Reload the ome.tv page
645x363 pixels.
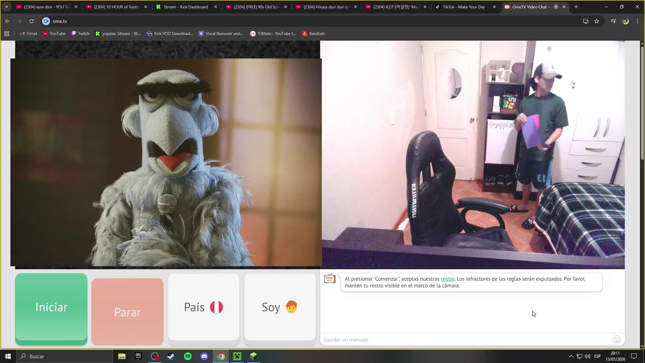click(31, 21)
